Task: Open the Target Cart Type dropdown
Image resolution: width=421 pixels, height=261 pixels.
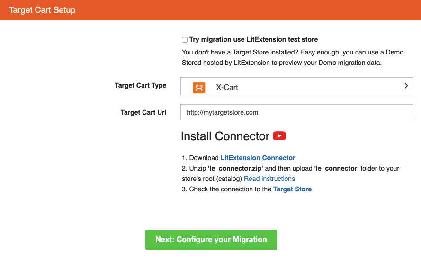Action: [x=296, y=87]
